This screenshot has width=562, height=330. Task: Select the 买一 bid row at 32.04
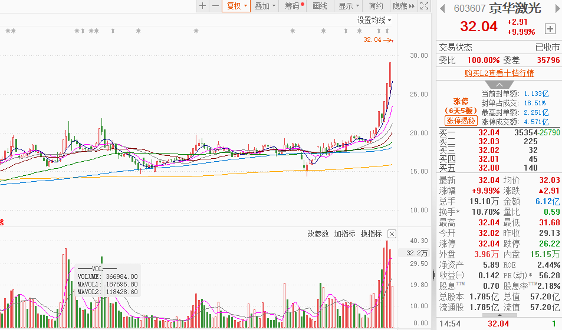coord(499,132)
